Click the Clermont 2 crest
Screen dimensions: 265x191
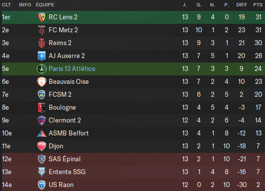point(42,121)
